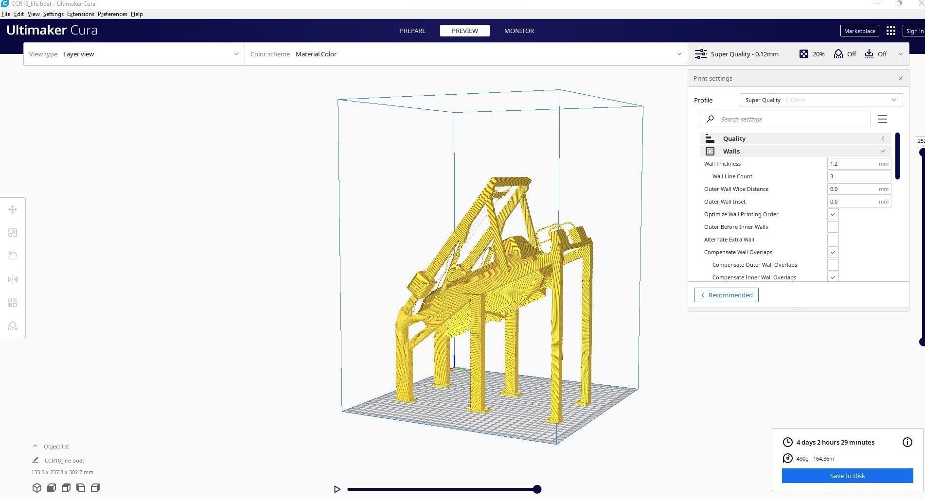The height and width of the screenshot is (499, 925).
Task: Enable Alternate Extra Wall
Action: click(x=833, y=240)
